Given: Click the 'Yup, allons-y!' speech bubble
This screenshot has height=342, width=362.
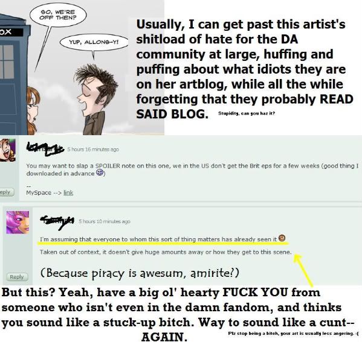Looking at the screenshot, I should [94, 42].
